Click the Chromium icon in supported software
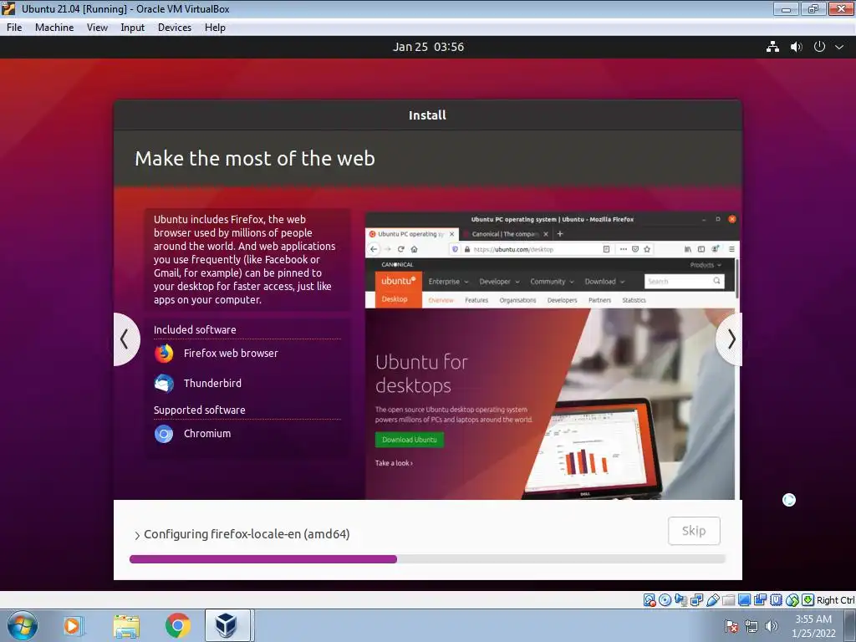 (x=164, y=434)
